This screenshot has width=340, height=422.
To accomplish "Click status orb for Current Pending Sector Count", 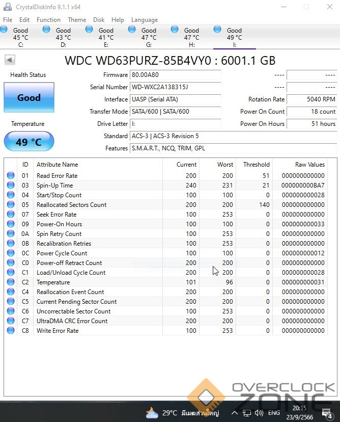I will click(x=11, y=301).
